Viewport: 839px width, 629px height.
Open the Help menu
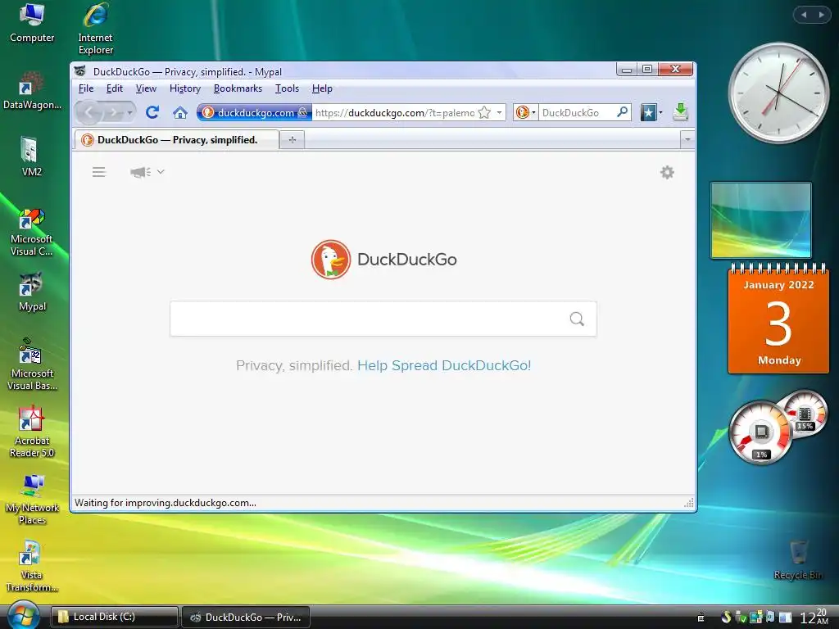click(322, 88)
